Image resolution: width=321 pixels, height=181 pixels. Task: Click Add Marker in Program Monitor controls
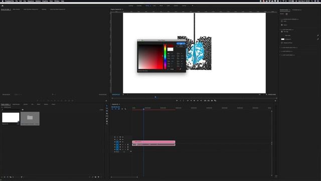click(x=177, y=101)
